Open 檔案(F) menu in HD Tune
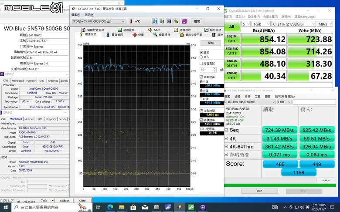The width and height of the screenshot is (340, 212). point(76,15)
